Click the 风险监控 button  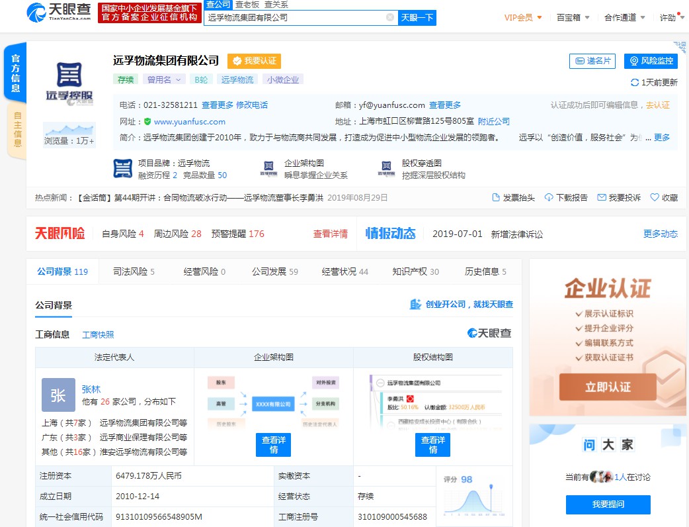[651, 61]
